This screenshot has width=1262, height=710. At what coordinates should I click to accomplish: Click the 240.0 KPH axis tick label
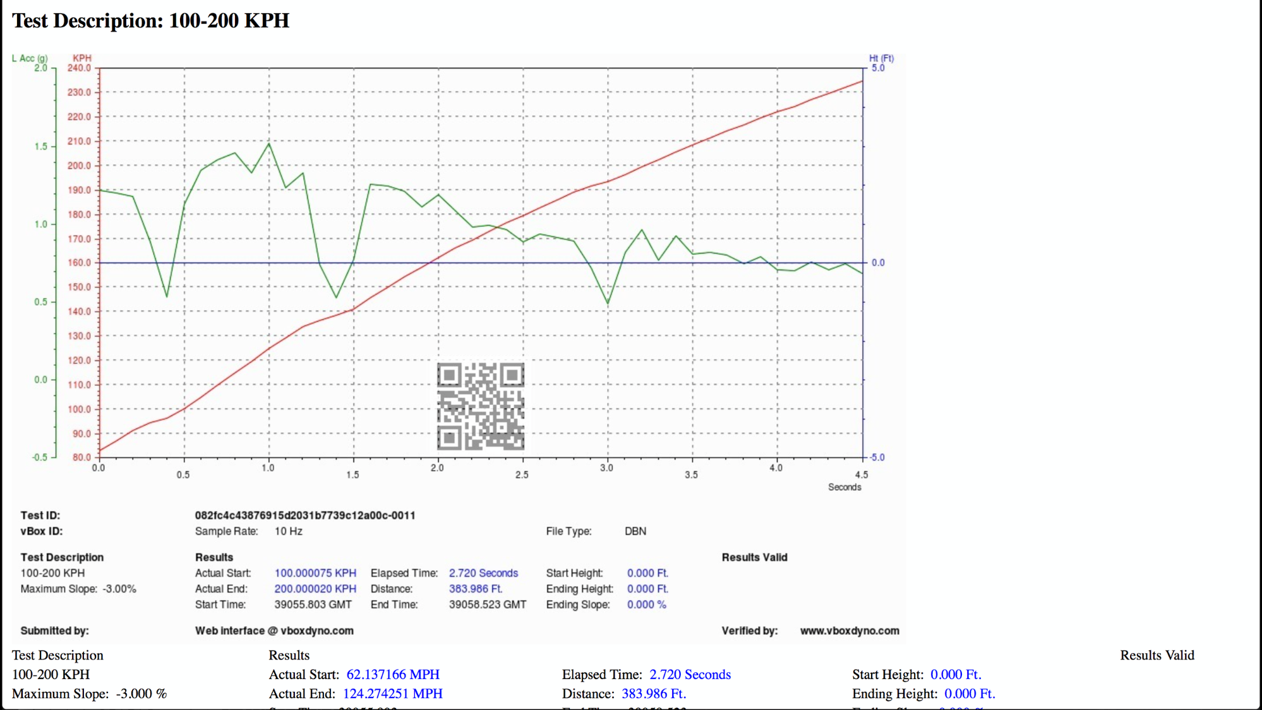[x=80, y=68]
